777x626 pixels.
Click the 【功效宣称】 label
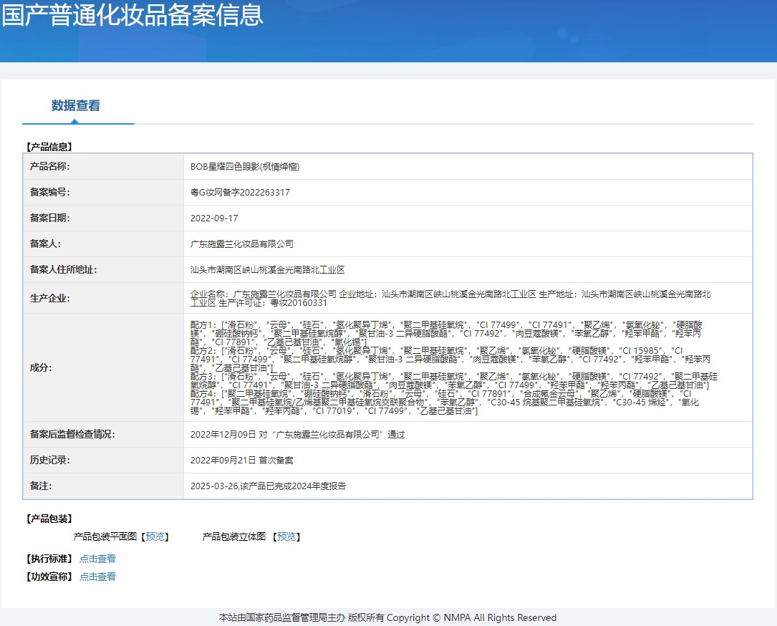coord(49,577)
